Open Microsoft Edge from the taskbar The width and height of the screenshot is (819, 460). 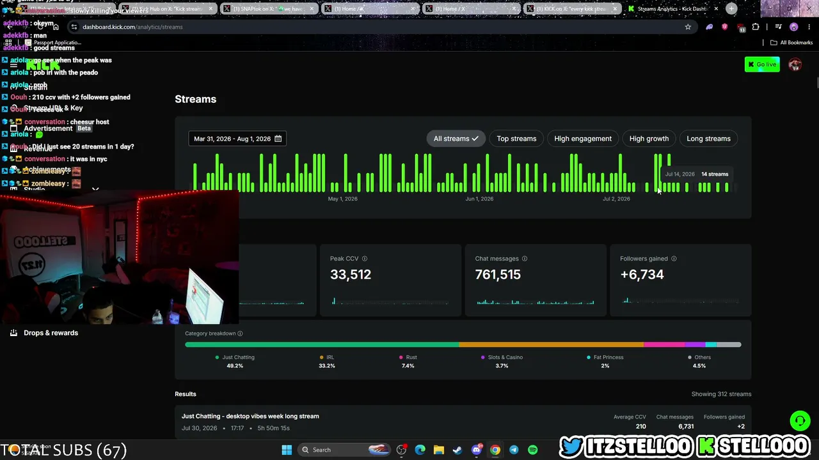pos(420,450)
